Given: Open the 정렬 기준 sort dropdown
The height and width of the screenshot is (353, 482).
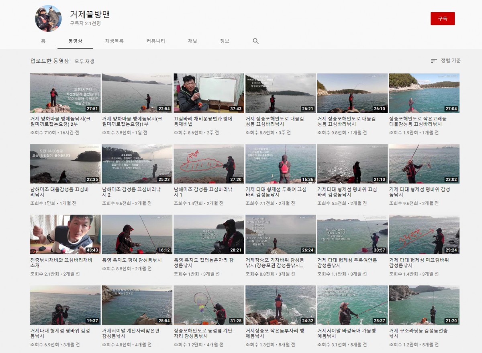Looking at the screenshot, I should click(445, 61).
